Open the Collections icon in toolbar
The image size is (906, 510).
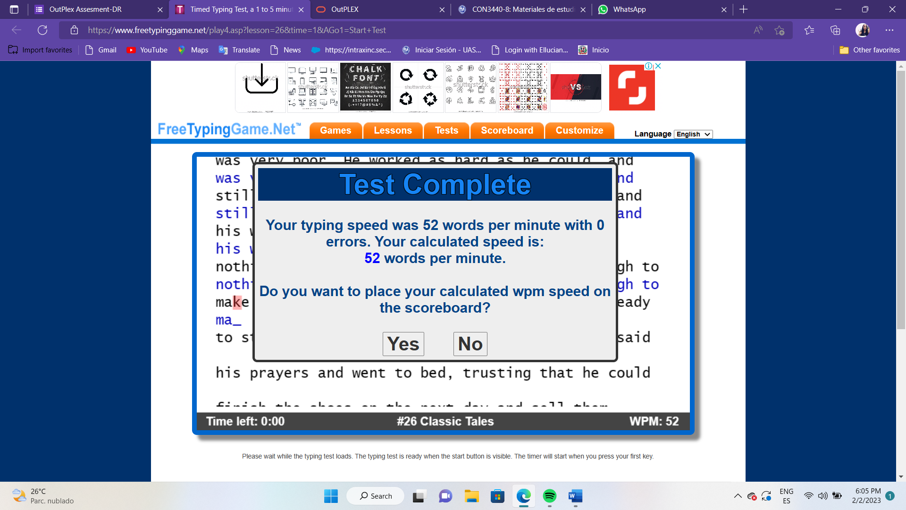pyautogui.click(x=835, y=30)
